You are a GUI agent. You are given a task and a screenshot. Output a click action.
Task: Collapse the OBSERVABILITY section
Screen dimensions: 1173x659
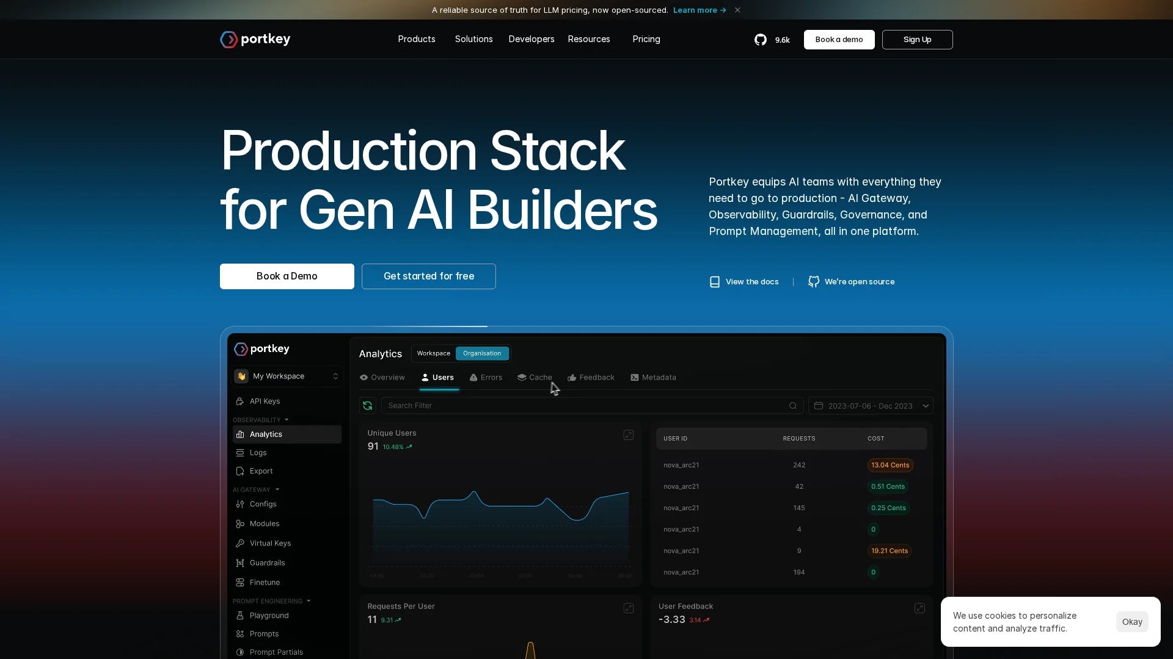tap(260, 420)
